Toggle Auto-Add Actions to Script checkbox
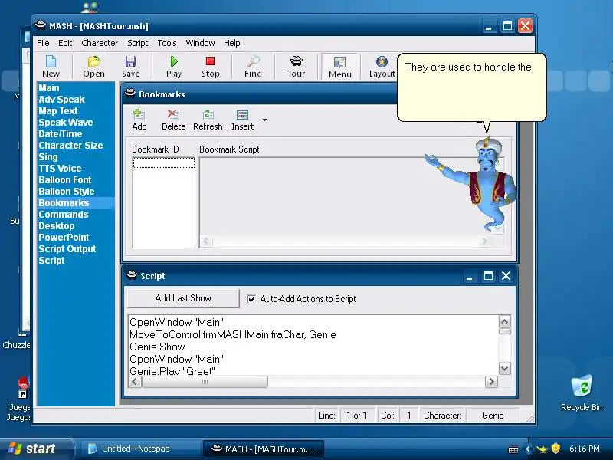 pos(251,299)
